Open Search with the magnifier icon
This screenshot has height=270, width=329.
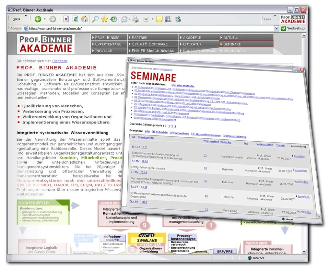coord(95,19)
